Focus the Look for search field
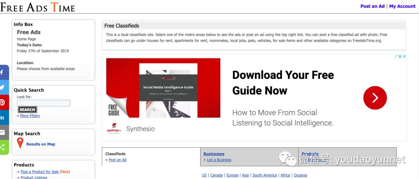 point(43,103)
